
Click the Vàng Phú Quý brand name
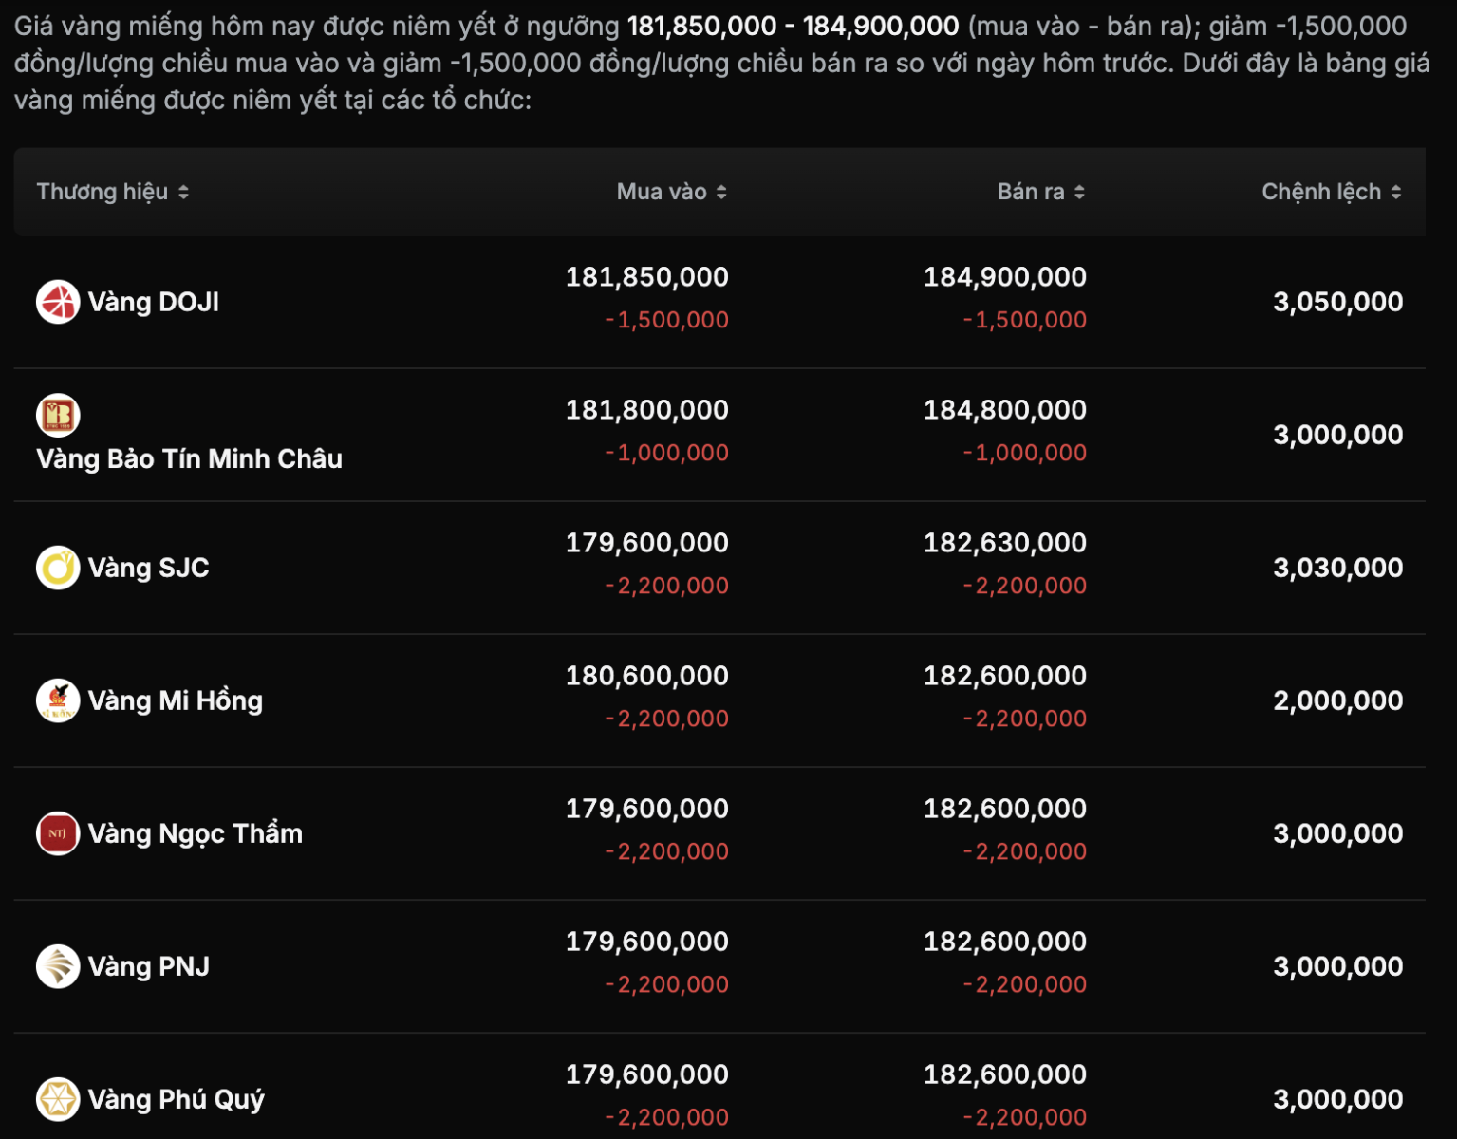click(x=176, y=1099)
